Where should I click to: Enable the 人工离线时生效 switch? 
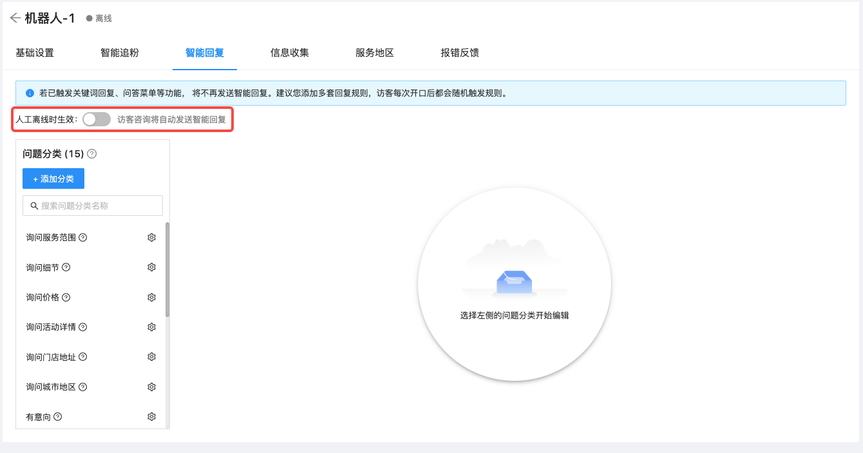(95, 120)
